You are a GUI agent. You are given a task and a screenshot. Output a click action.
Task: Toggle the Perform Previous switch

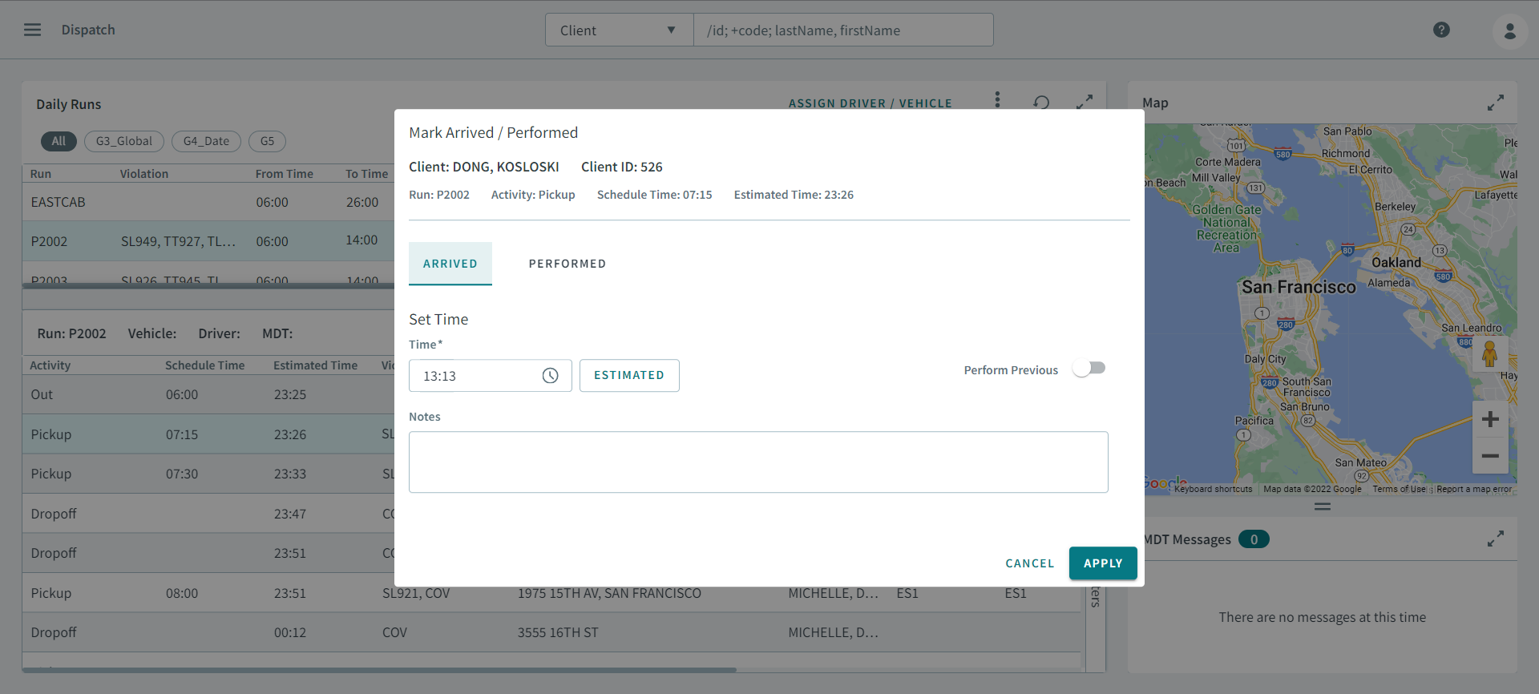tap(1089, 369)
